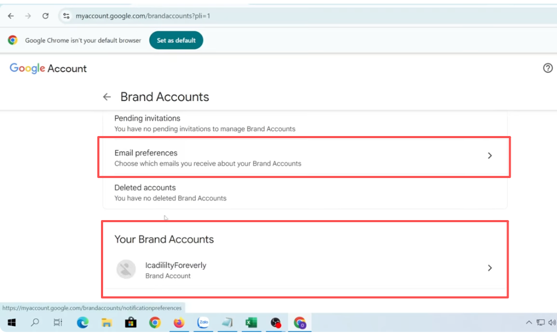Click network icon in system tray
The width and height of the screenshot is (557, 333).
(541, 322)
